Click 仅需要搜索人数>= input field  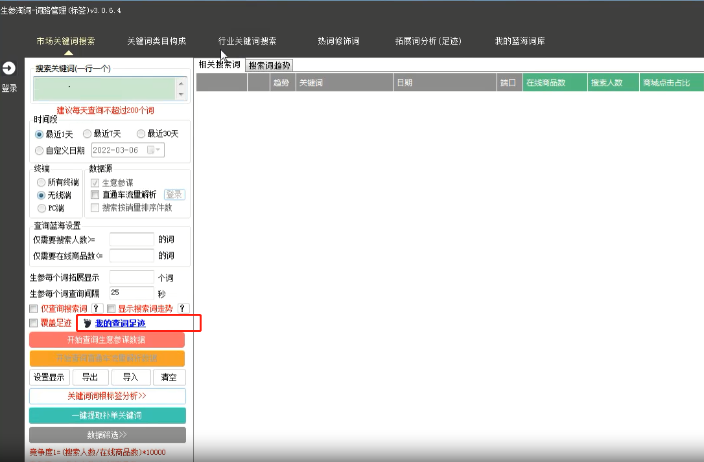click(x=132, y=240)
